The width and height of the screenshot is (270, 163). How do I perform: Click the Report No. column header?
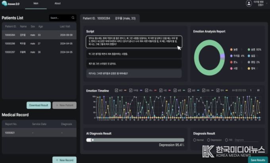[11, 124]
